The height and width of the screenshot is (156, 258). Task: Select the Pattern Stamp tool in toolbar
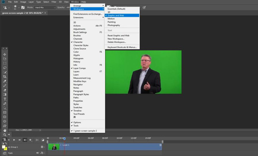[5, 139]
